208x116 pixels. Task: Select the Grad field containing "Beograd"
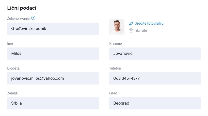click(155, 103)
